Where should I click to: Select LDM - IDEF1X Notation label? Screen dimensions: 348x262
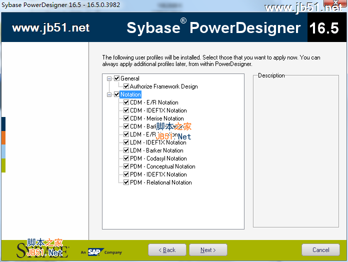point(158,142)
